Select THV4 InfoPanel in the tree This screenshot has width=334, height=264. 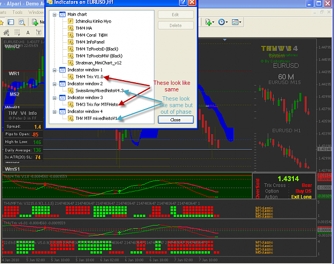coord(90,42)
